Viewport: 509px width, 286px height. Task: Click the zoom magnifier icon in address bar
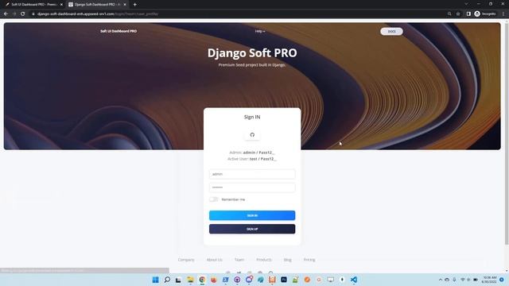pos(449,14)
